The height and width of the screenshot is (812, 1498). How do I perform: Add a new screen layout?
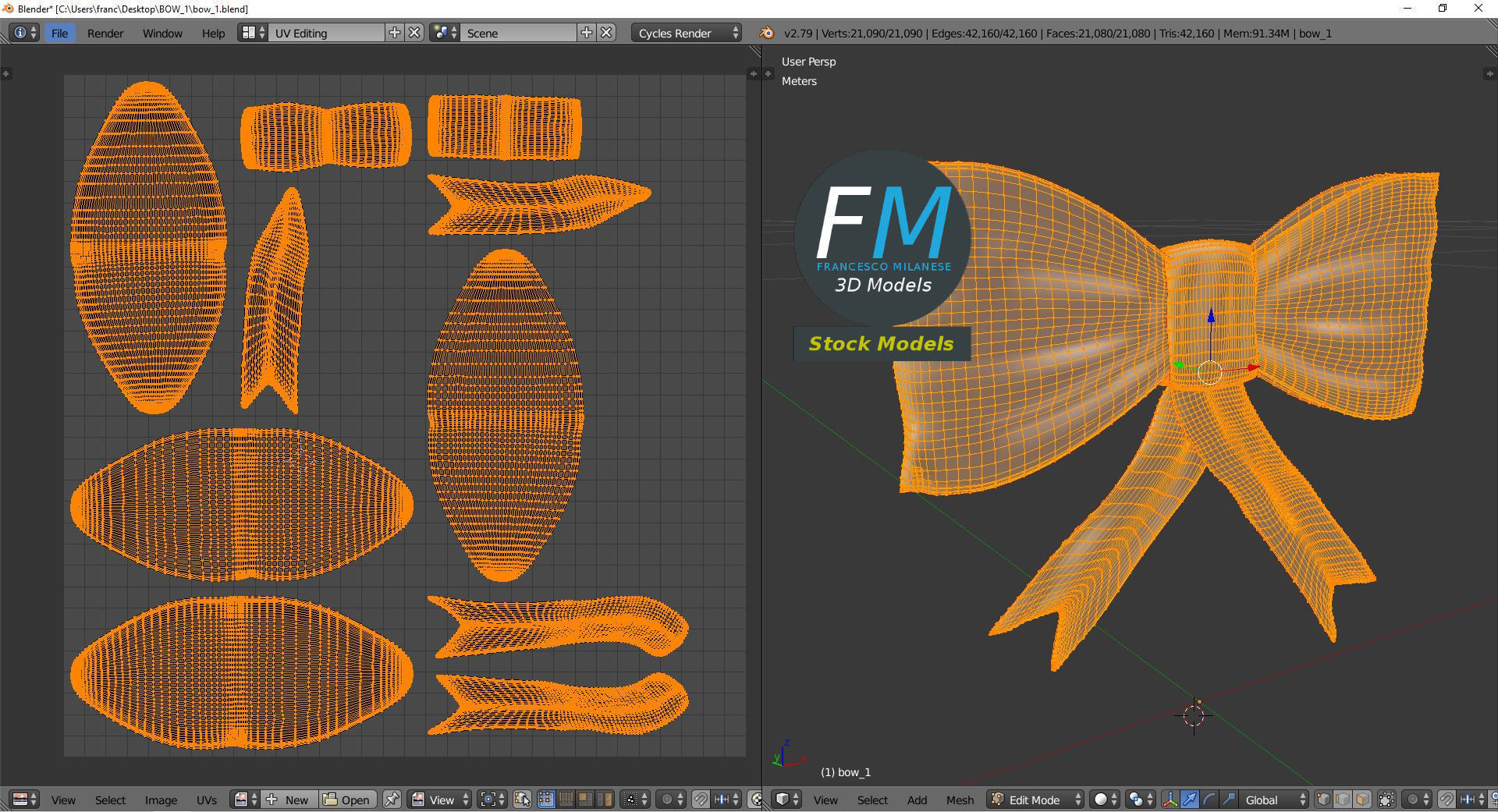[395, 33]
